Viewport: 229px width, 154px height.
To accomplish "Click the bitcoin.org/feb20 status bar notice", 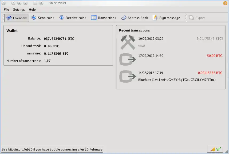I will tap(52, 149).
